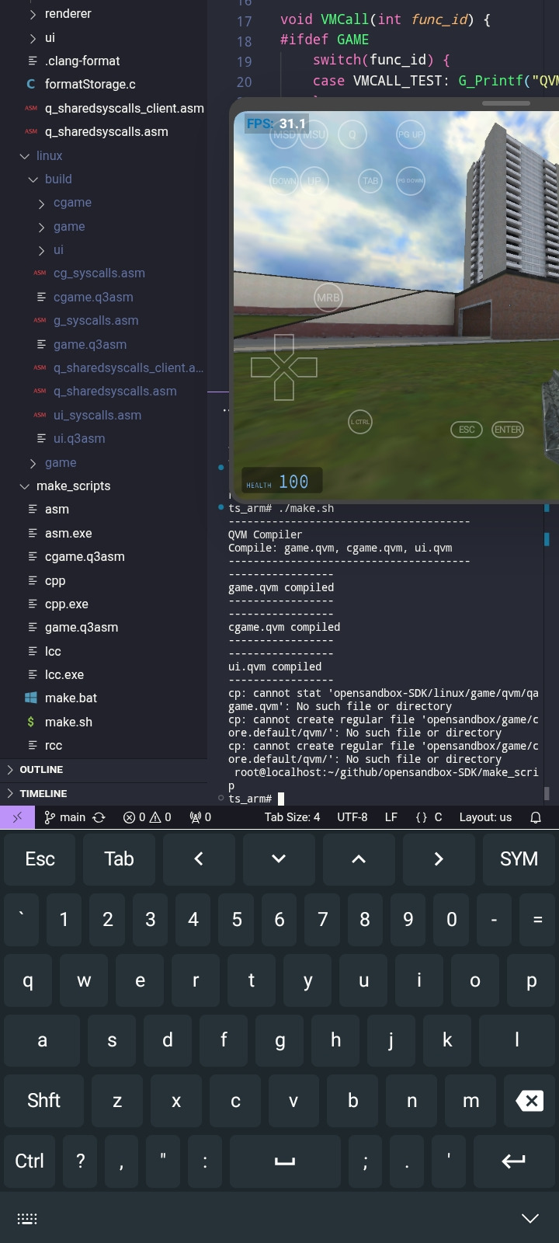Tap the MRB overlay button in game
The width and height of the screenshot is (559, 1243).
pos(328,298)
